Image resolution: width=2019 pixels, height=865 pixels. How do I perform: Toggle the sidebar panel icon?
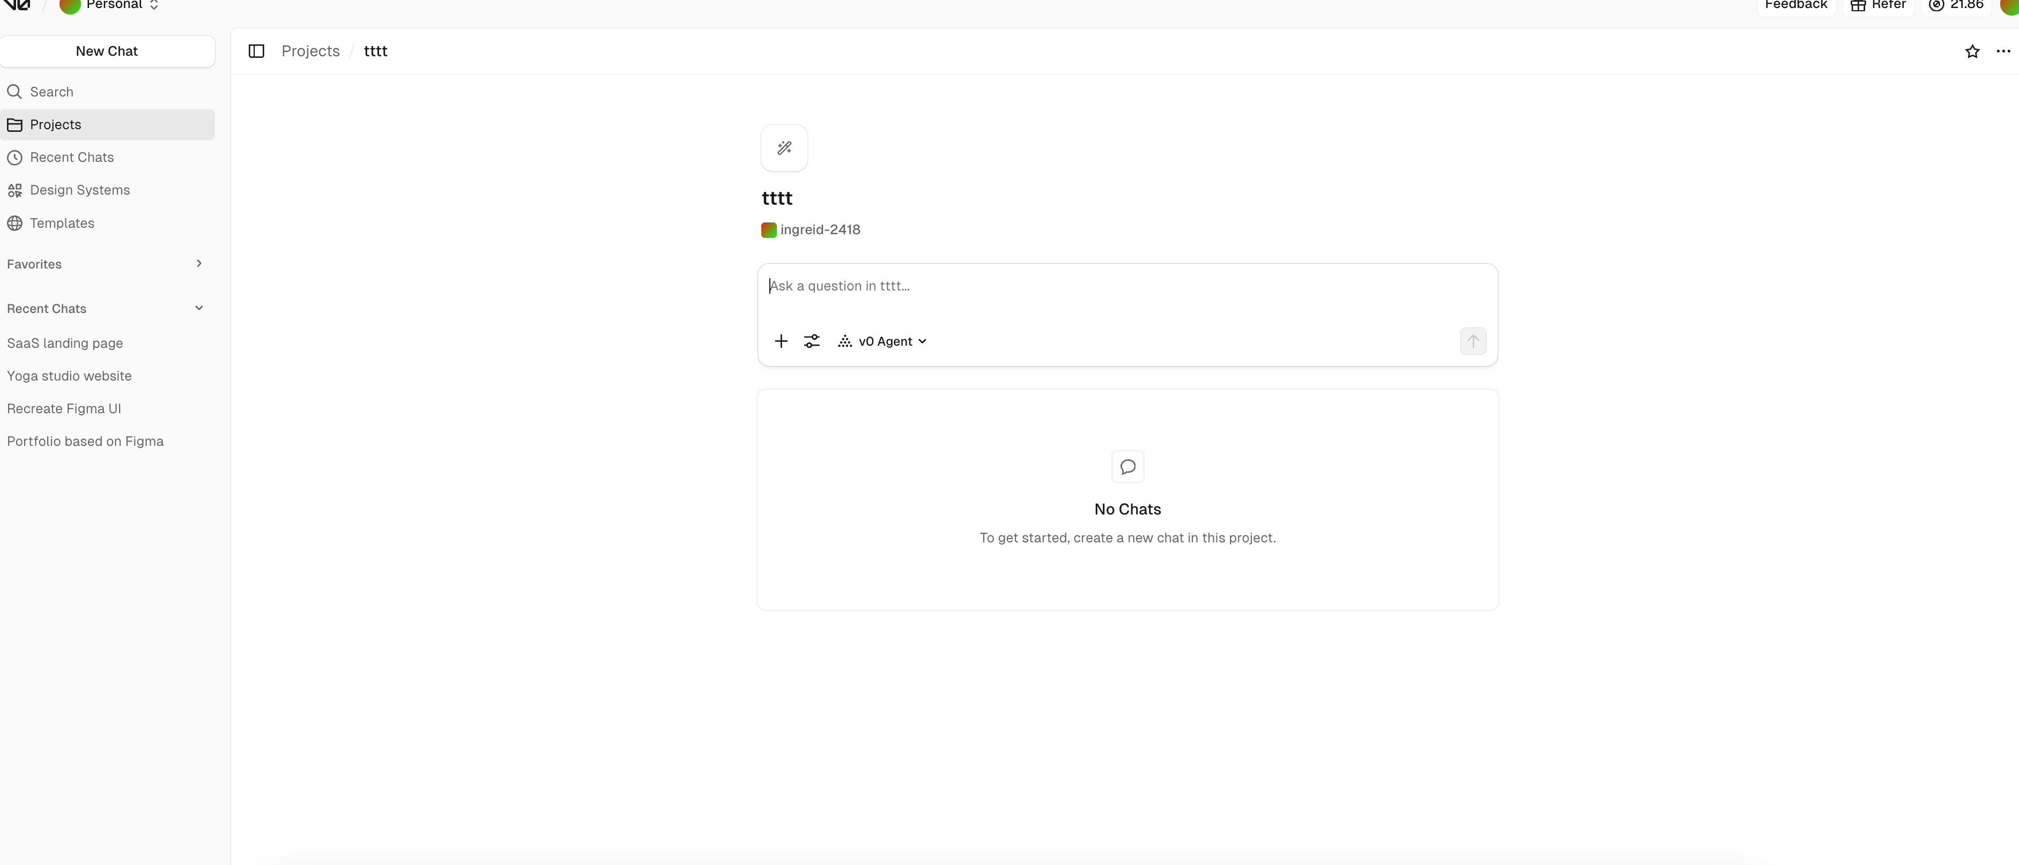click(x=256, y=51)
